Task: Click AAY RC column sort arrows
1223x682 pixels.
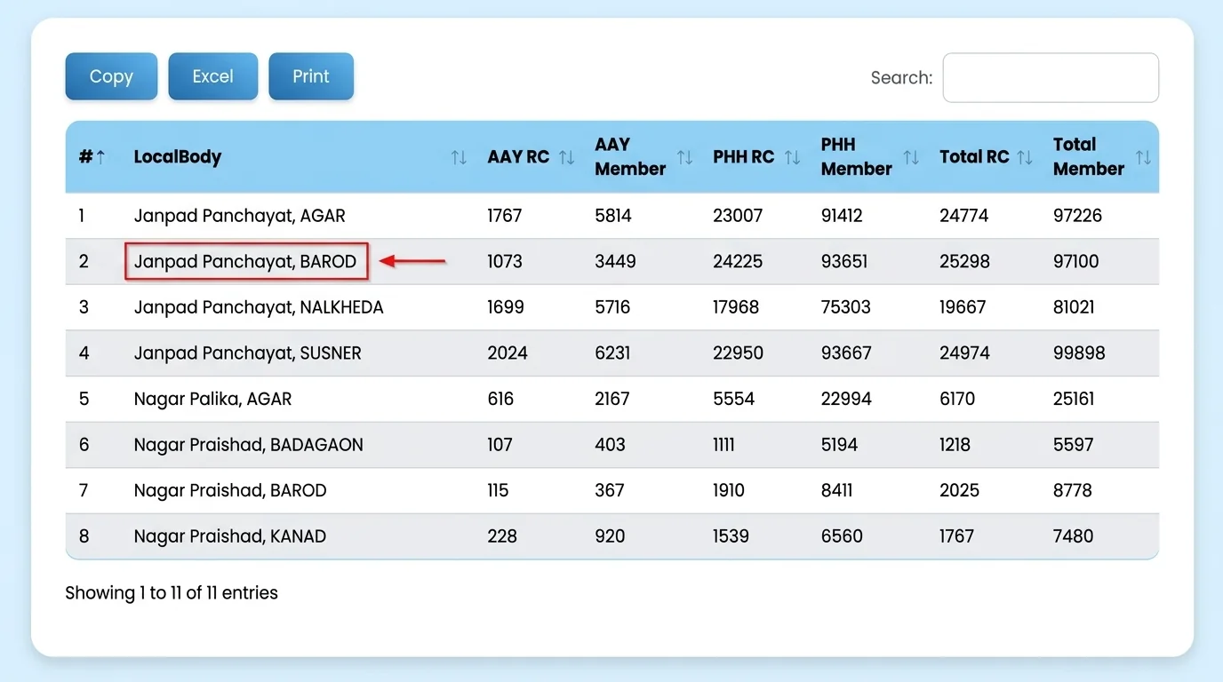Action: pyautogui.click(x=566, y=157)
